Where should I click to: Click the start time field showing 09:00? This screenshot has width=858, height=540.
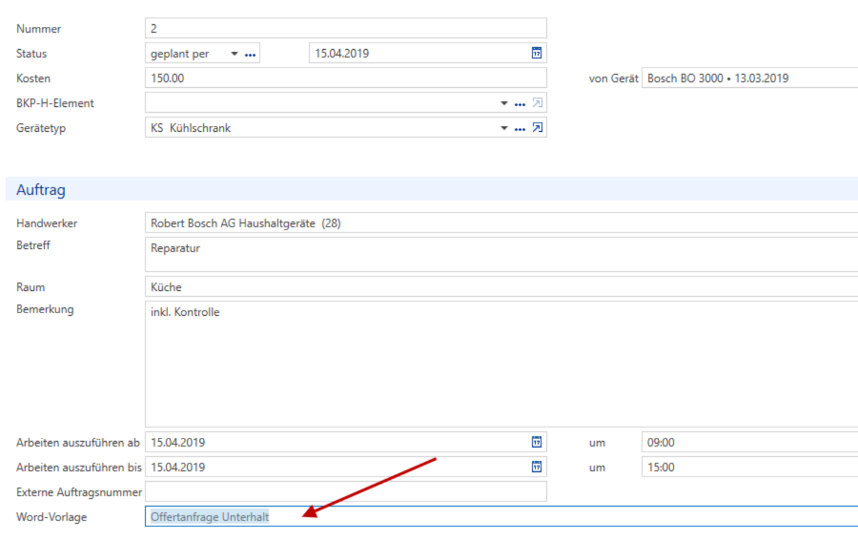tap(750, 442)
